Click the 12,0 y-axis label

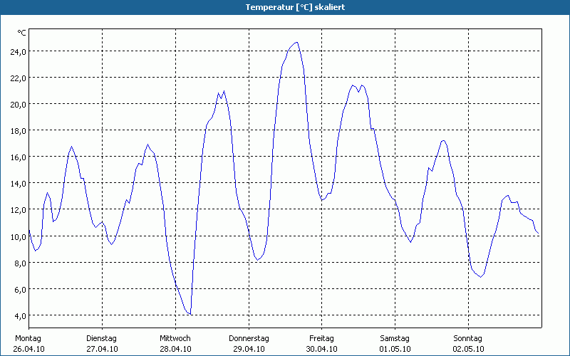click(x=18, y=210)
